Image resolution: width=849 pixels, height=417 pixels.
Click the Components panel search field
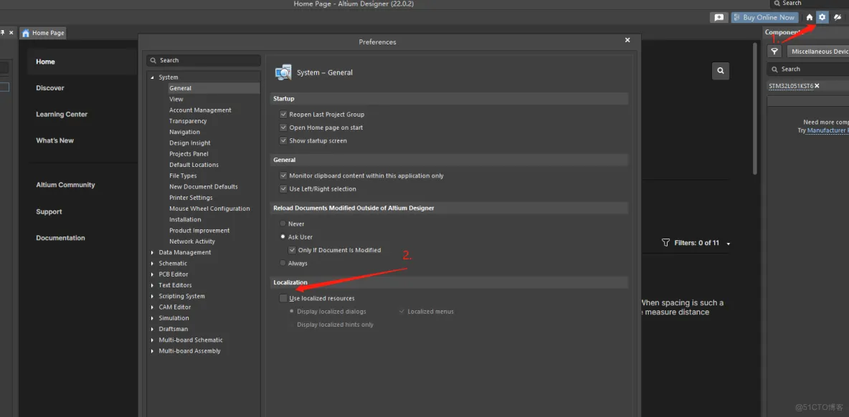808,69
